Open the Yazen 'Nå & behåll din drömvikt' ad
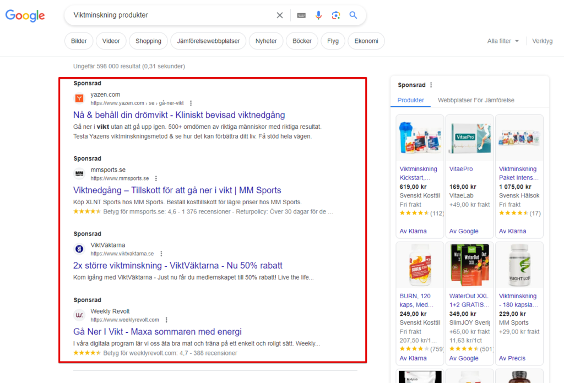564x383 pixels. pyautogui.click(x=179, y=115)
